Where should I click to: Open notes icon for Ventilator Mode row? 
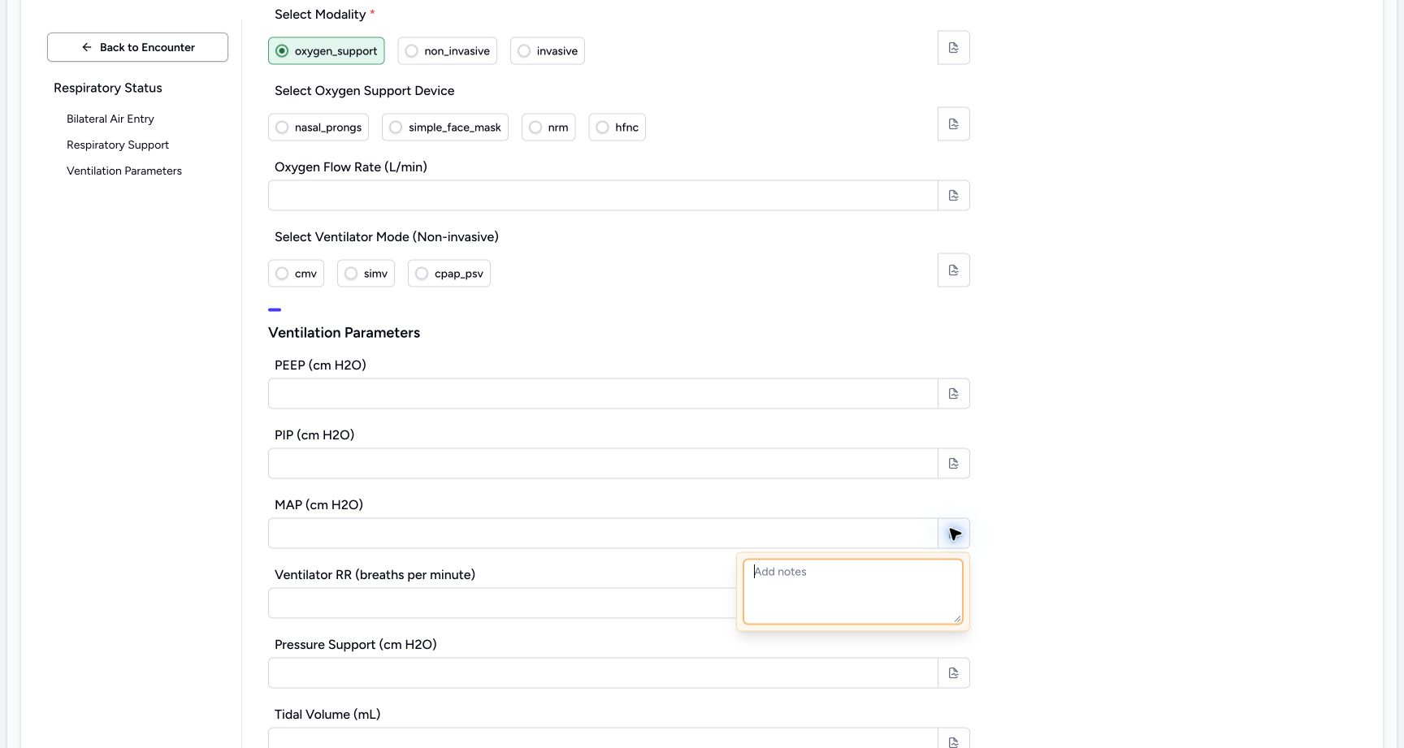click(953, 270)
